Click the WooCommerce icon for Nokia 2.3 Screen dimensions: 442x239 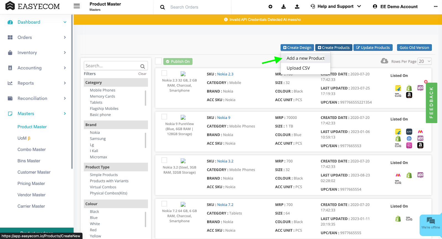pyautogui.click(x=420, y=88)
